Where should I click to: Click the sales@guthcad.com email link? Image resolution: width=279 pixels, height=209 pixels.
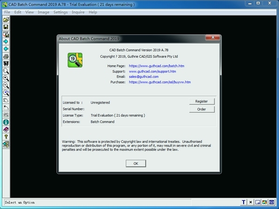[144, 76]
